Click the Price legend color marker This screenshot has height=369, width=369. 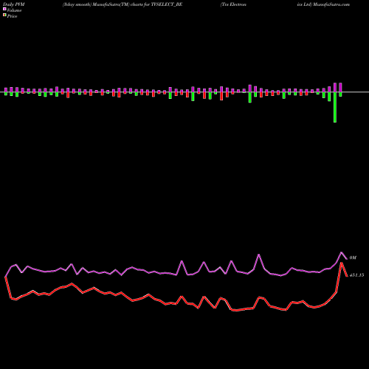pos(4,15)
